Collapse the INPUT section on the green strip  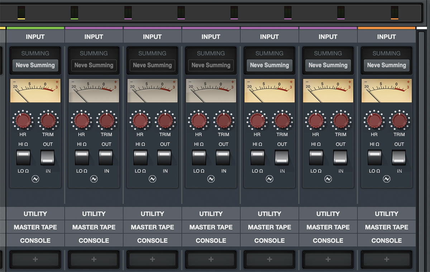tap(35, 36)
